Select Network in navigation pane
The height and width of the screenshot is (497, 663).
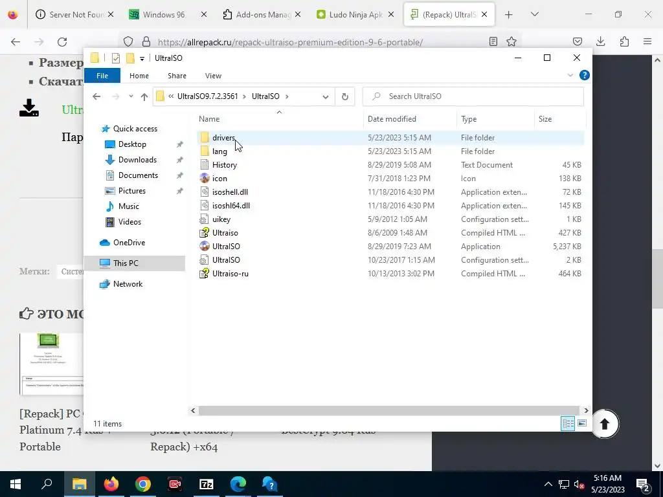click(x=128, y=284)
